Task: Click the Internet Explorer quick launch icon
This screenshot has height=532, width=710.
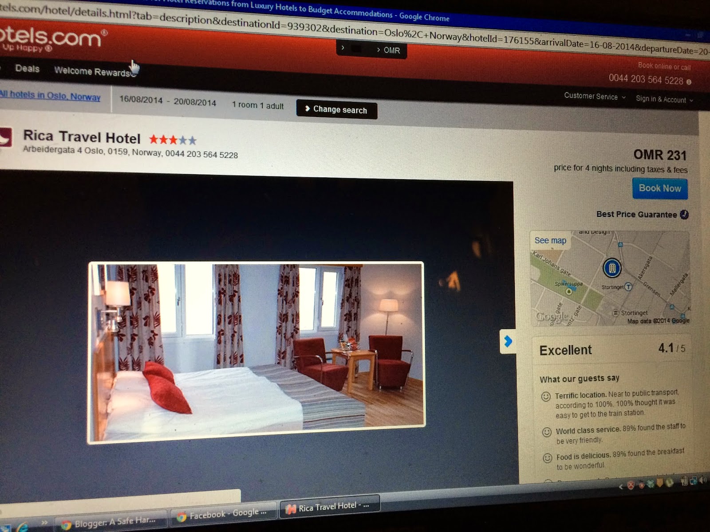Action: [21, 527]
